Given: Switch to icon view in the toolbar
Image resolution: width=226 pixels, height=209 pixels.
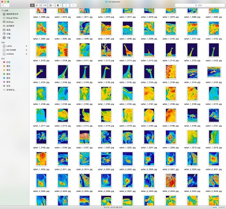Looking at the screenshot, I should [x=32, y=5].
